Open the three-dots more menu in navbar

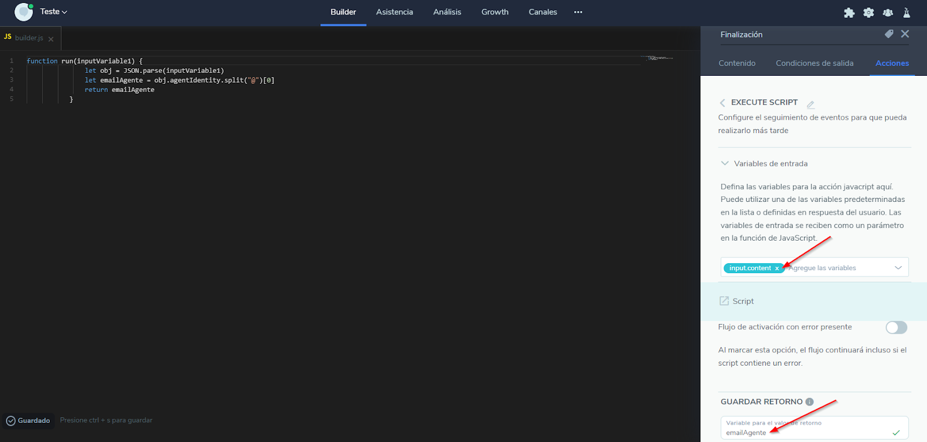point(578,12)
